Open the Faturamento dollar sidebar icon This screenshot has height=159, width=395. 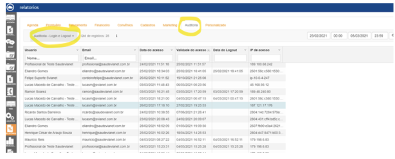click(x=11, y=31)
